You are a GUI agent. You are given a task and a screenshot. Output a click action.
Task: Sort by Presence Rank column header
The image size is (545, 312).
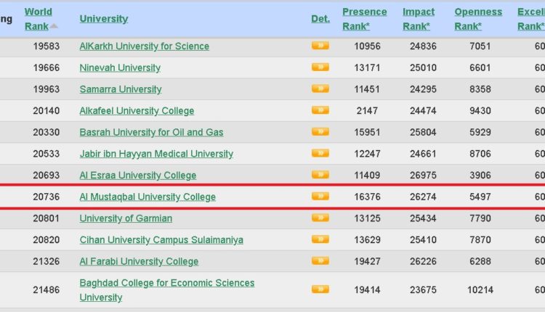[x=364, y=19]
